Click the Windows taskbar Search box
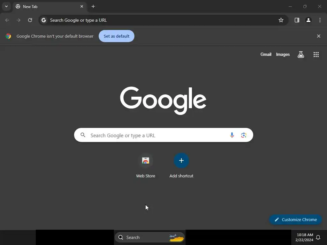Screen dimensions: 327x245 pos(150,237)
